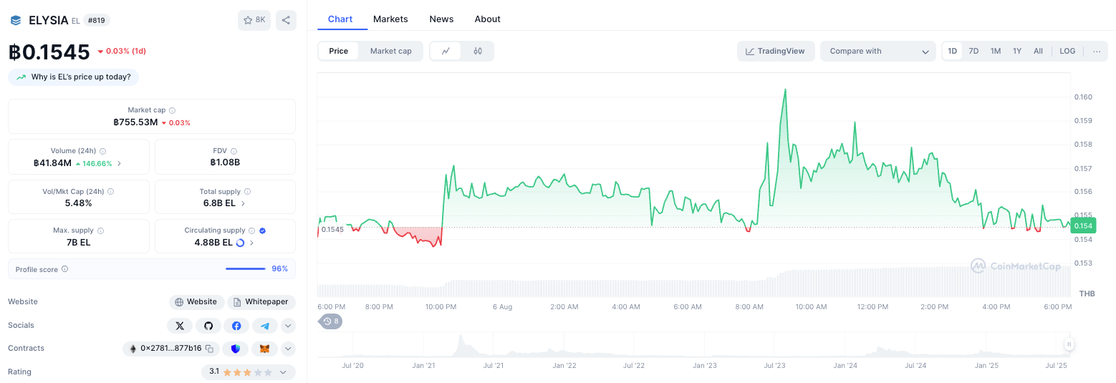The width and height of the screenshot is (1116, 383).
Task: Switch to the Markets tab
Action: tap(390, 19)
